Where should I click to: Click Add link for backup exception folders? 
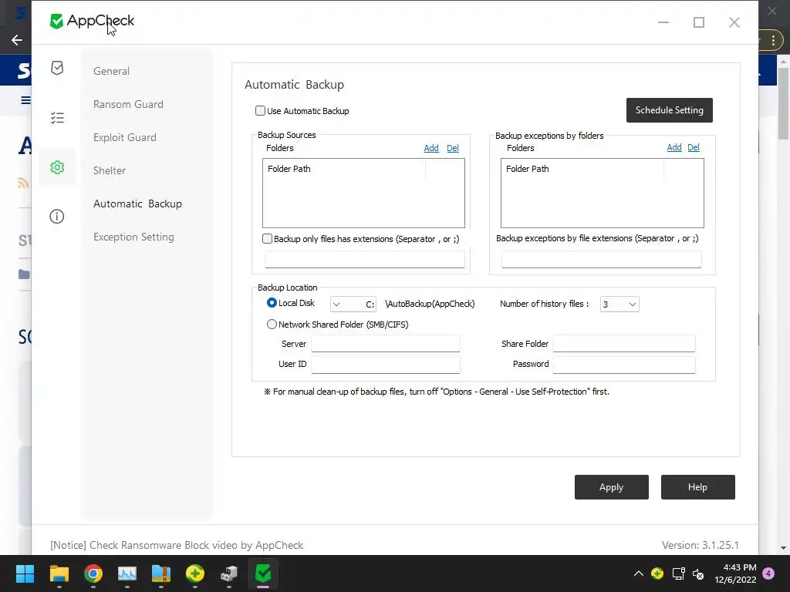(674, 147)
